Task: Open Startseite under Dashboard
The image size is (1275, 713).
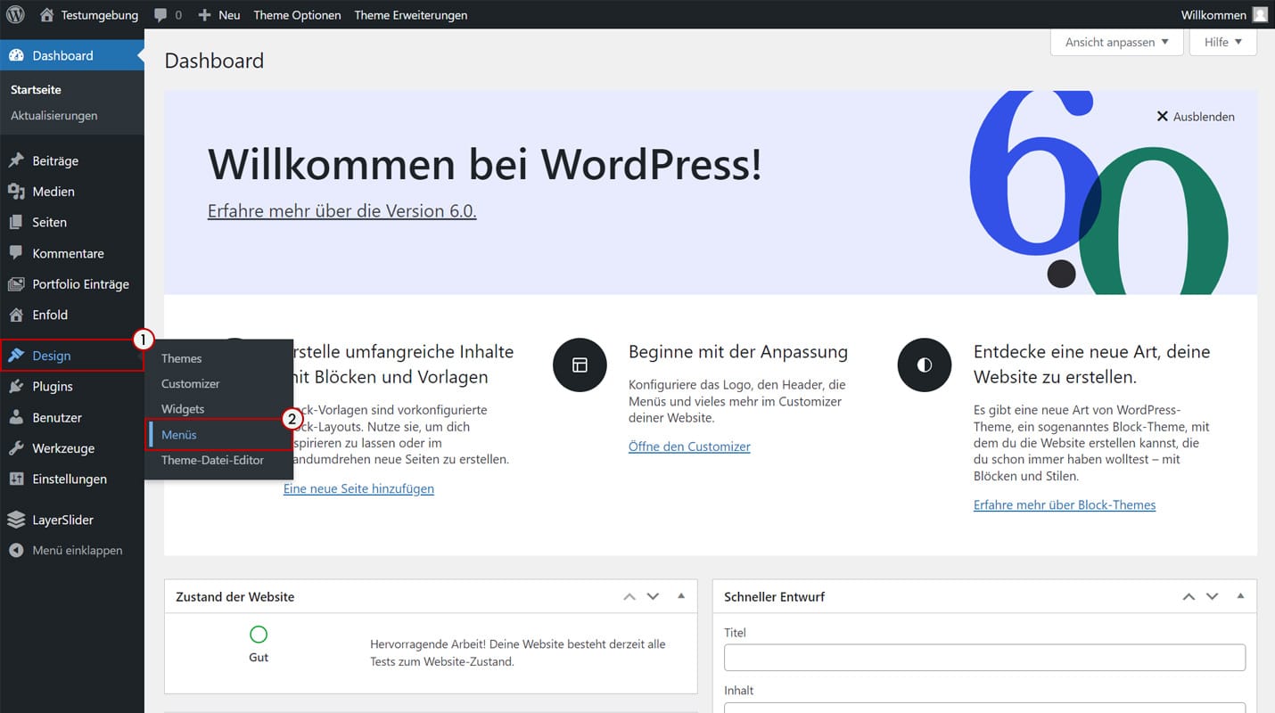Action: coord(36,90)
